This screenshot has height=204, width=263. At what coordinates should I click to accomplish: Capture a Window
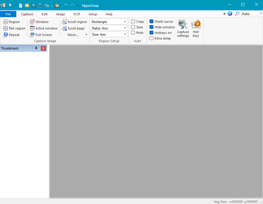(39, 22)
